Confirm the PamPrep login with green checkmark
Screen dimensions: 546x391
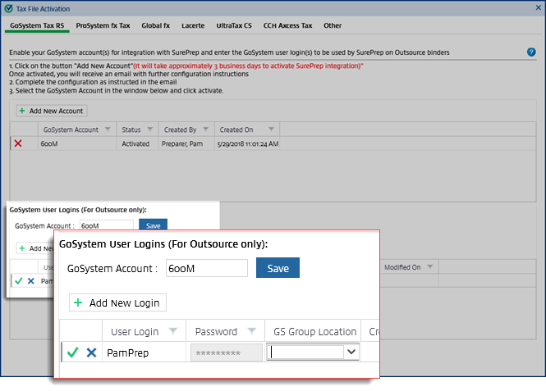click(x=73, y=352)
